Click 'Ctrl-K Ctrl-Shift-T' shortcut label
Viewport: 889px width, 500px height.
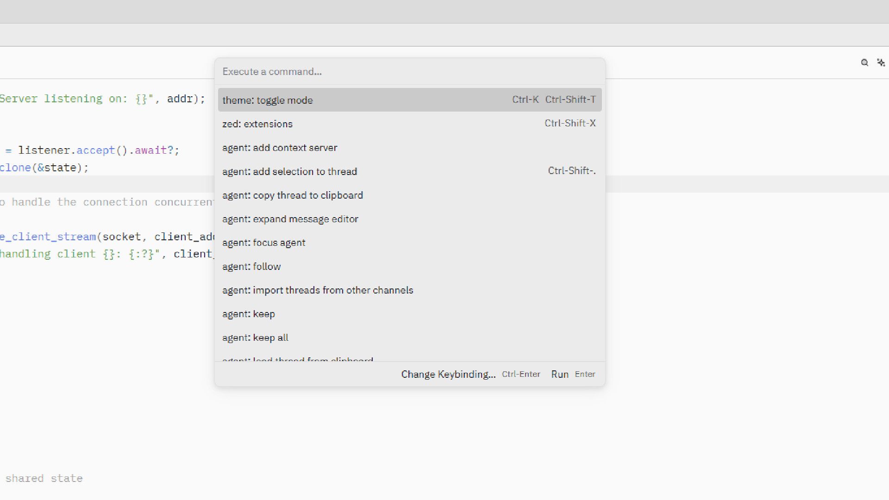tap(554, 100)
